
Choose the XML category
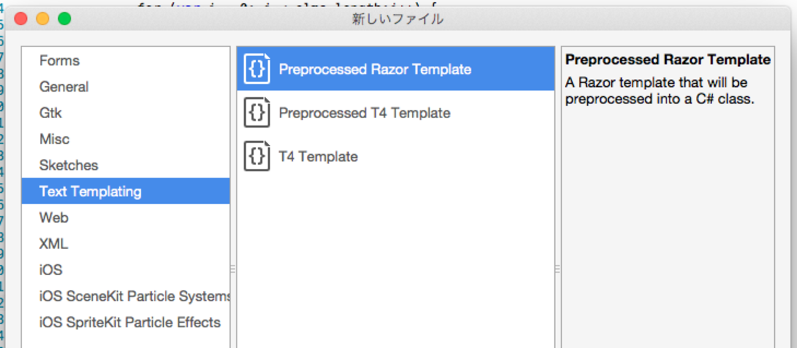53,244
